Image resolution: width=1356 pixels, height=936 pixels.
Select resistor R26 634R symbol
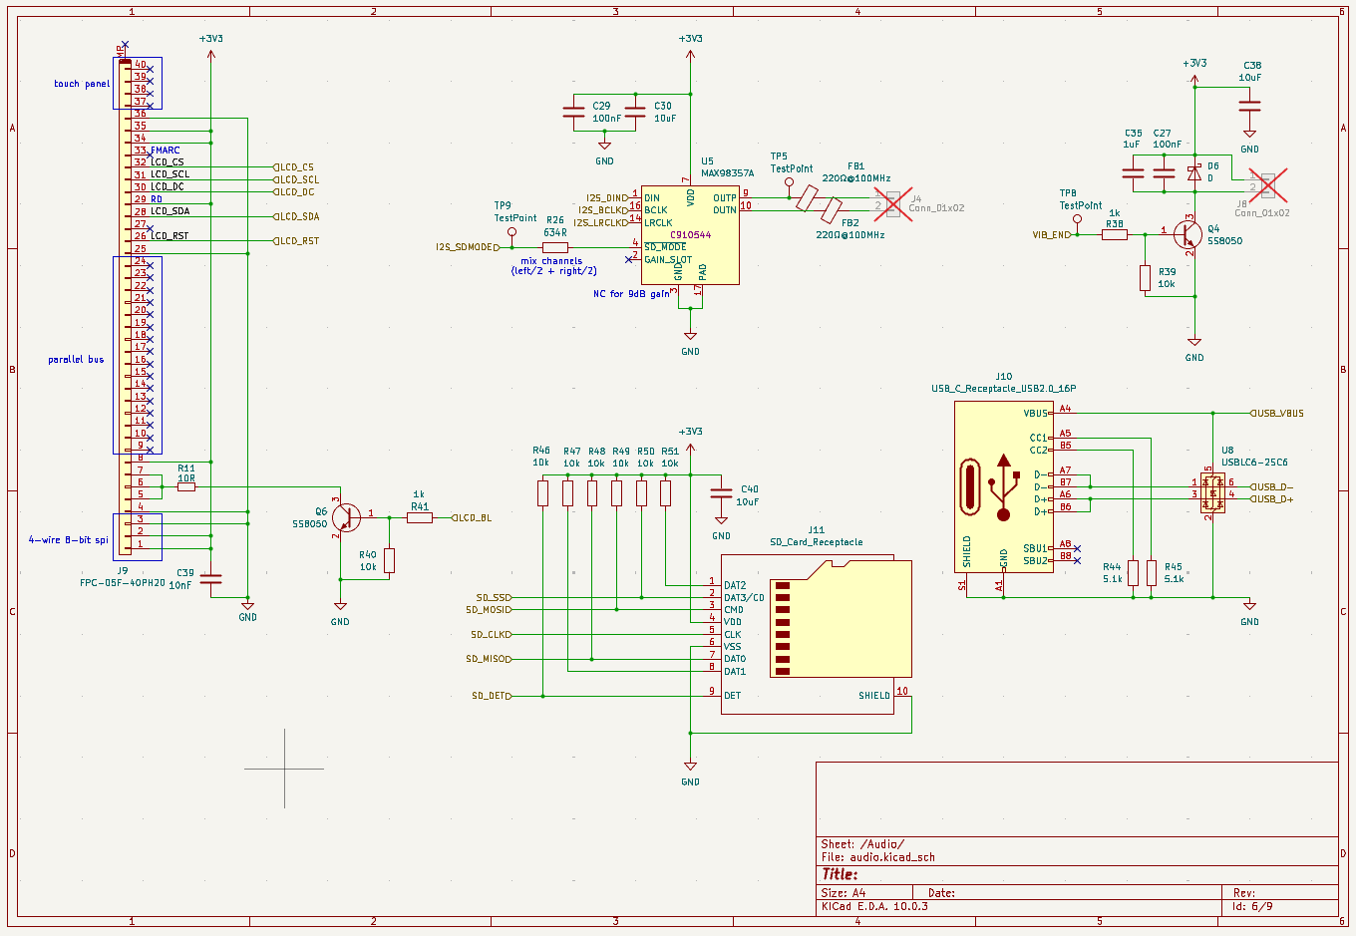[x=555, y=247]
